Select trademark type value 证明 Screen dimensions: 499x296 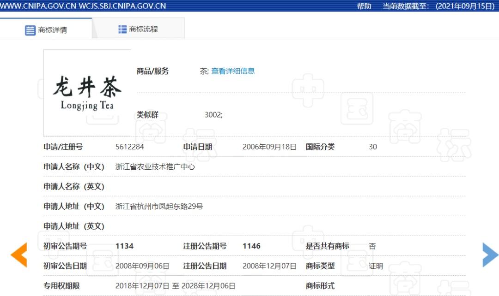coord(376,266)
